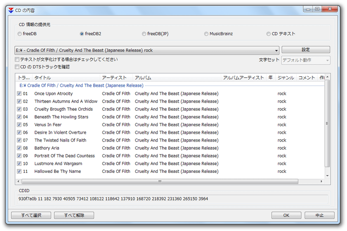The height and width of the screenshot is (231, 347).
Task: Sort by the タイトル column header
Action: [x=66, y=78]
